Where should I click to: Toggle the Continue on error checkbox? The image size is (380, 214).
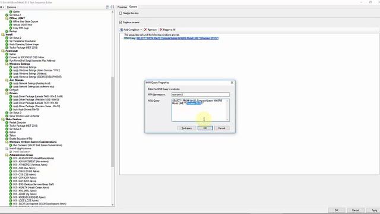point(121,23)
